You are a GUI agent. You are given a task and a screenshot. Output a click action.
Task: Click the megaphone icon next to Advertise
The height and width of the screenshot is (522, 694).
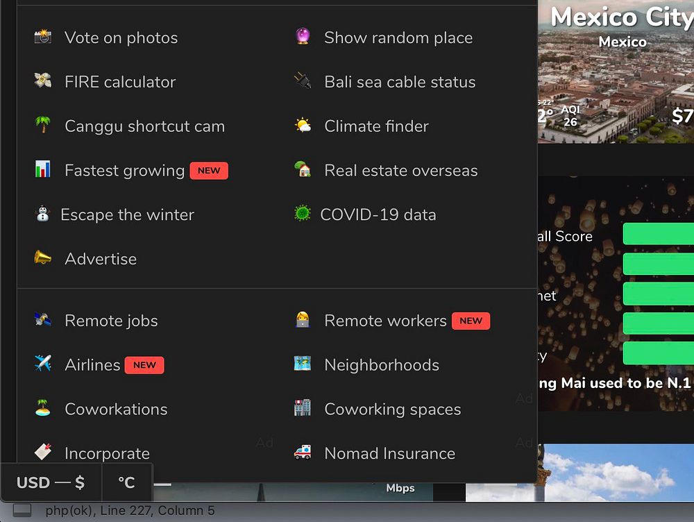point(43,258)
